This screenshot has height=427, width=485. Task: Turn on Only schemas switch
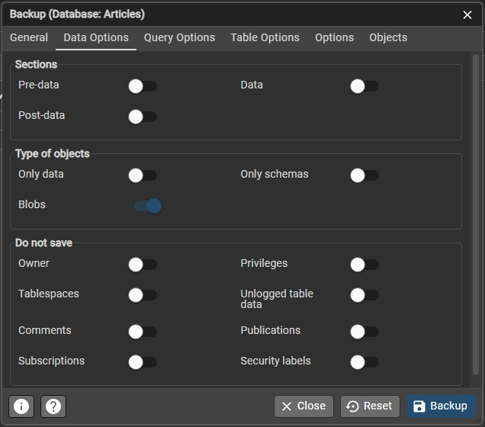pos(365,175)
